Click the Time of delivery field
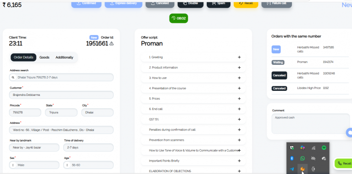 pyautogui.click(x=88, y=148)
